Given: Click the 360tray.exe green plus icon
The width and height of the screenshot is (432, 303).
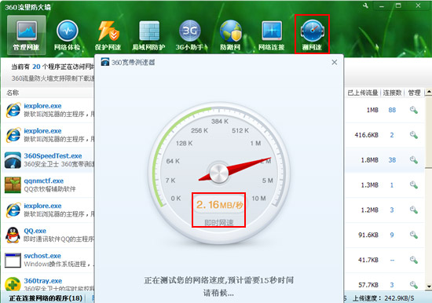Looking at the screenshot, I should tap(13, 284).
